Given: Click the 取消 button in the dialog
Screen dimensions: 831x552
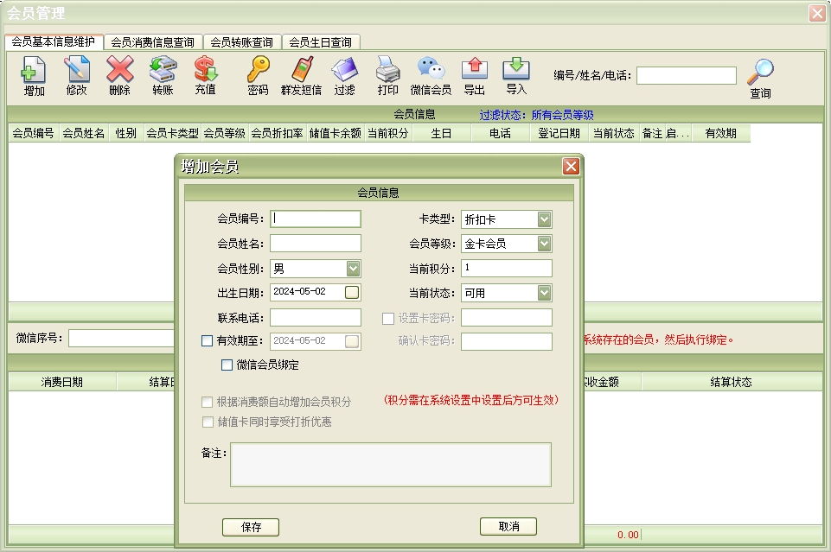Looking at the screenshot, I should tap(508, 527).
